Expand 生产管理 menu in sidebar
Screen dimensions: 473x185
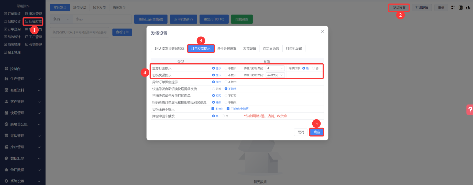[x=23, y=79]
